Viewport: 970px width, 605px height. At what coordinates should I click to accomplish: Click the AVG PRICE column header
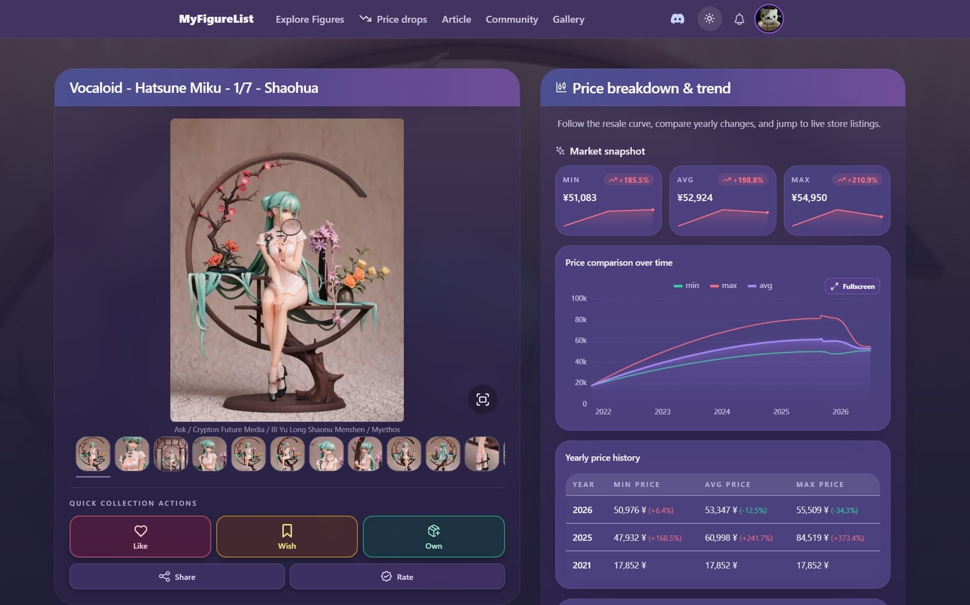728,484
